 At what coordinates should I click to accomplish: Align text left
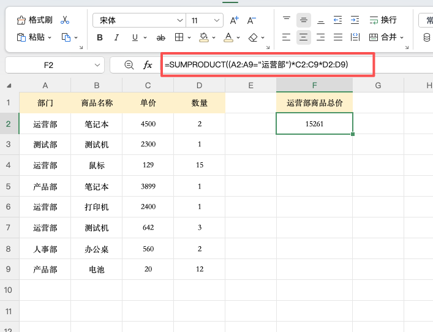pos(287,37)
